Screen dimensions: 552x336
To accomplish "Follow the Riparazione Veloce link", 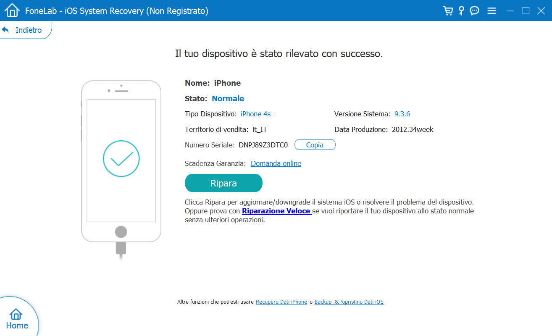I will point(276,211).
